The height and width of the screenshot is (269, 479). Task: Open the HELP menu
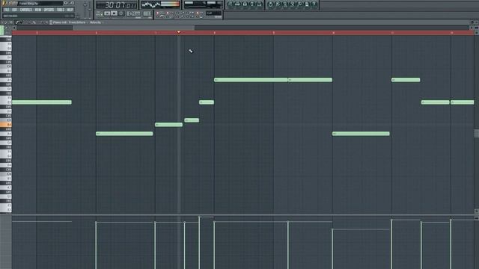(x=70, y=10)
